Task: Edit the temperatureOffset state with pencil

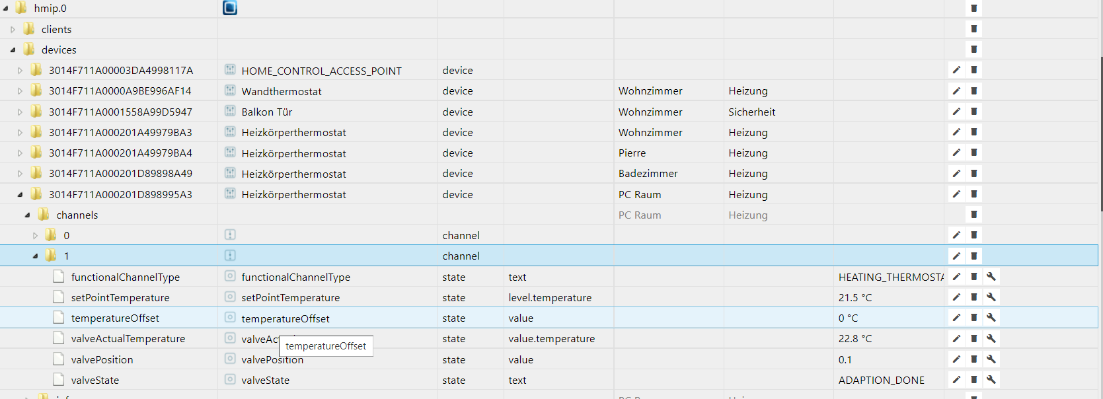Action: point(956,318)
